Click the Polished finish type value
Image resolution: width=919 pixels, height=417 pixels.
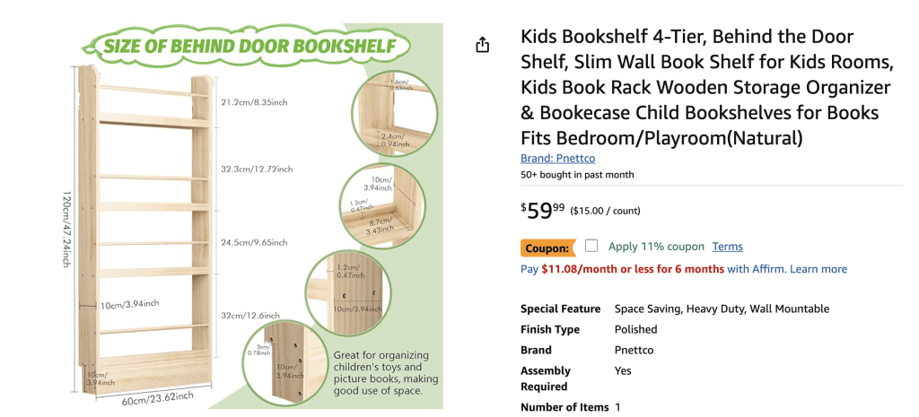[636, 329]
